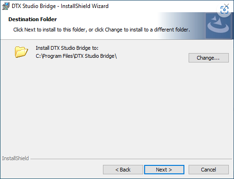Click the 'DTX Studio Bridge' window title text
This screenshot has width=234, height=179.
tap(34, 6)
